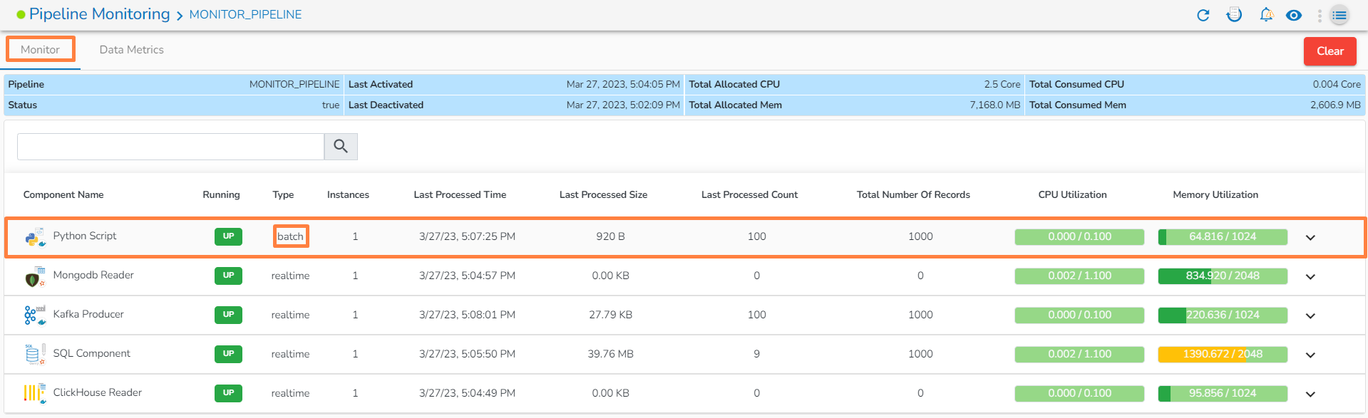Screen dimensions: 1368x418
Task: Expand the Kafka Producer row chevron
Action: point(1310,316)
